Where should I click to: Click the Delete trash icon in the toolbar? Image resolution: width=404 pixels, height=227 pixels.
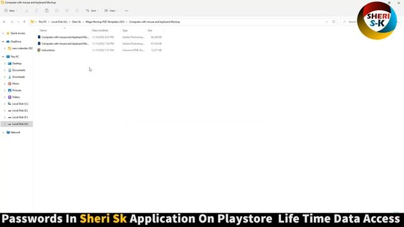coord(77,11)
